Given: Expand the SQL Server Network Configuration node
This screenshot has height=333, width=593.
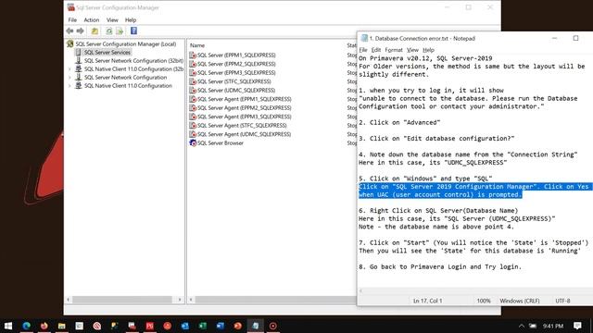Looking at the screenshot, I should (69, 78).
